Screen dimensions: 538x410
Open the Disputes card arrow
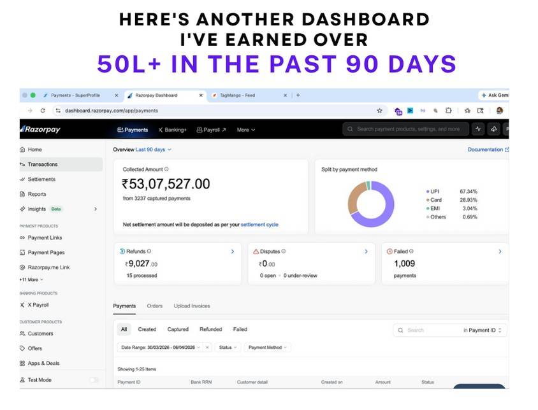[366, 251]
